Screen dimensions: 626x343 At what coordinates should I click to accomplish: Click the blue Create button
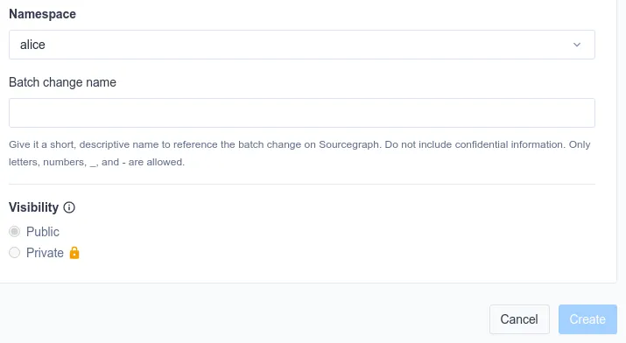tap(587, 319)
